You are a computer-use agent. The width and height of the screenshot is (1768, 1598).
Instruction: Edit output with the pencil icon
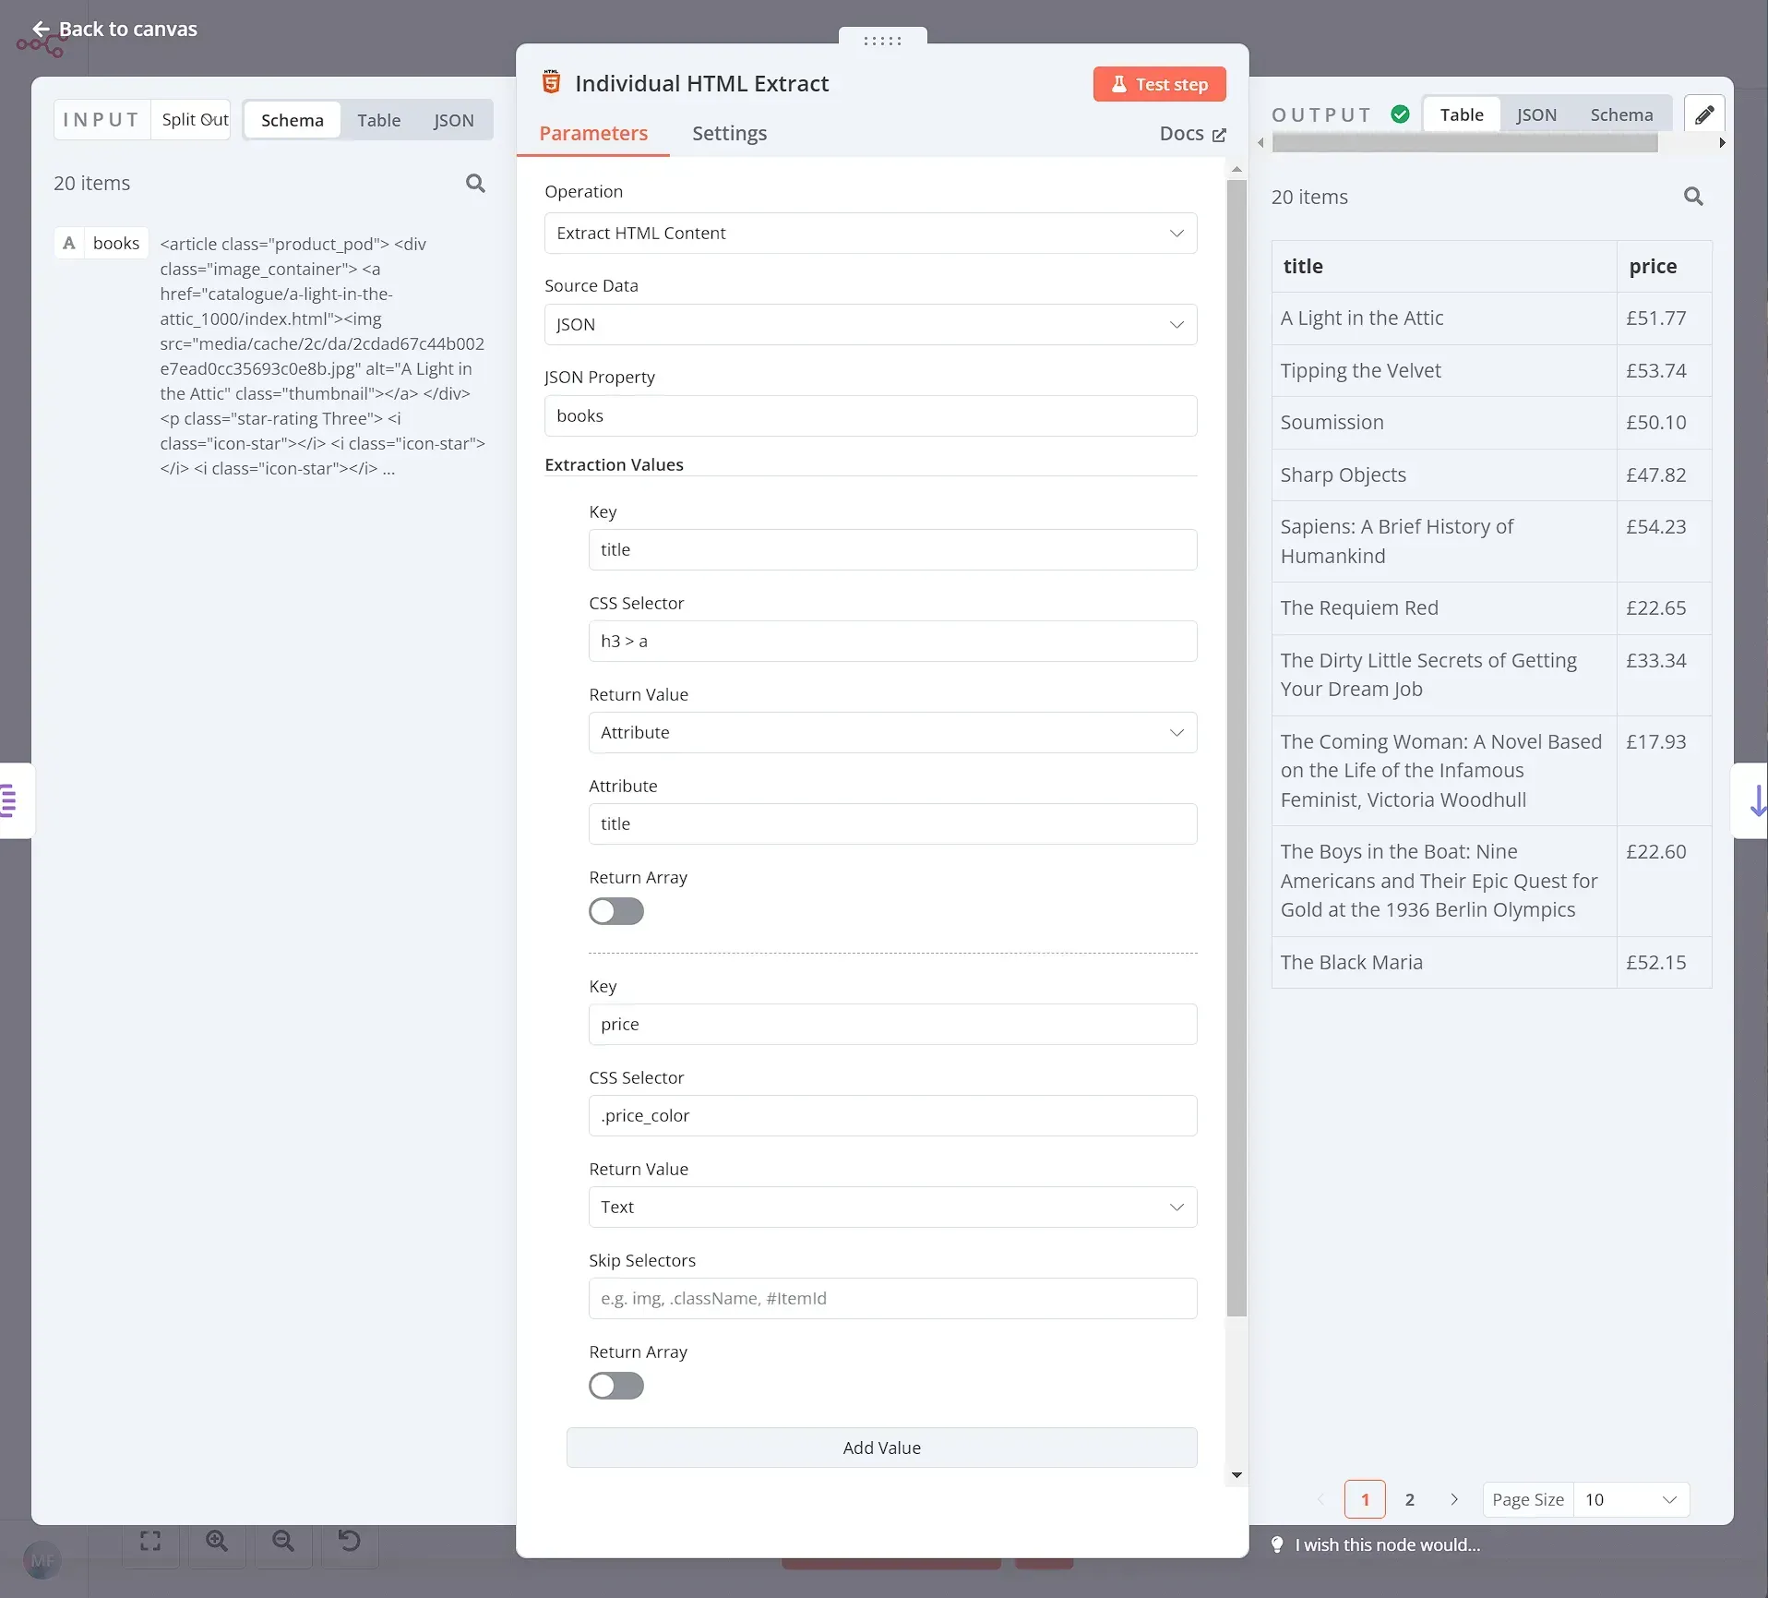(x=1704, y=114)
